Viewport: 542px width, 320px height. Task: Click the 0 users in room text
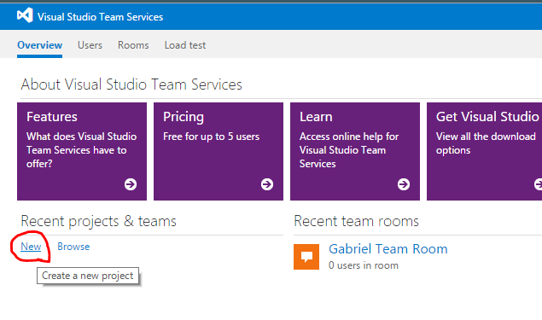point(364,265)
